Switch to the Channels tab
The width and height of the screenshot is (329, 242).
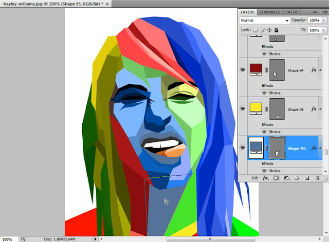point(269,12)
